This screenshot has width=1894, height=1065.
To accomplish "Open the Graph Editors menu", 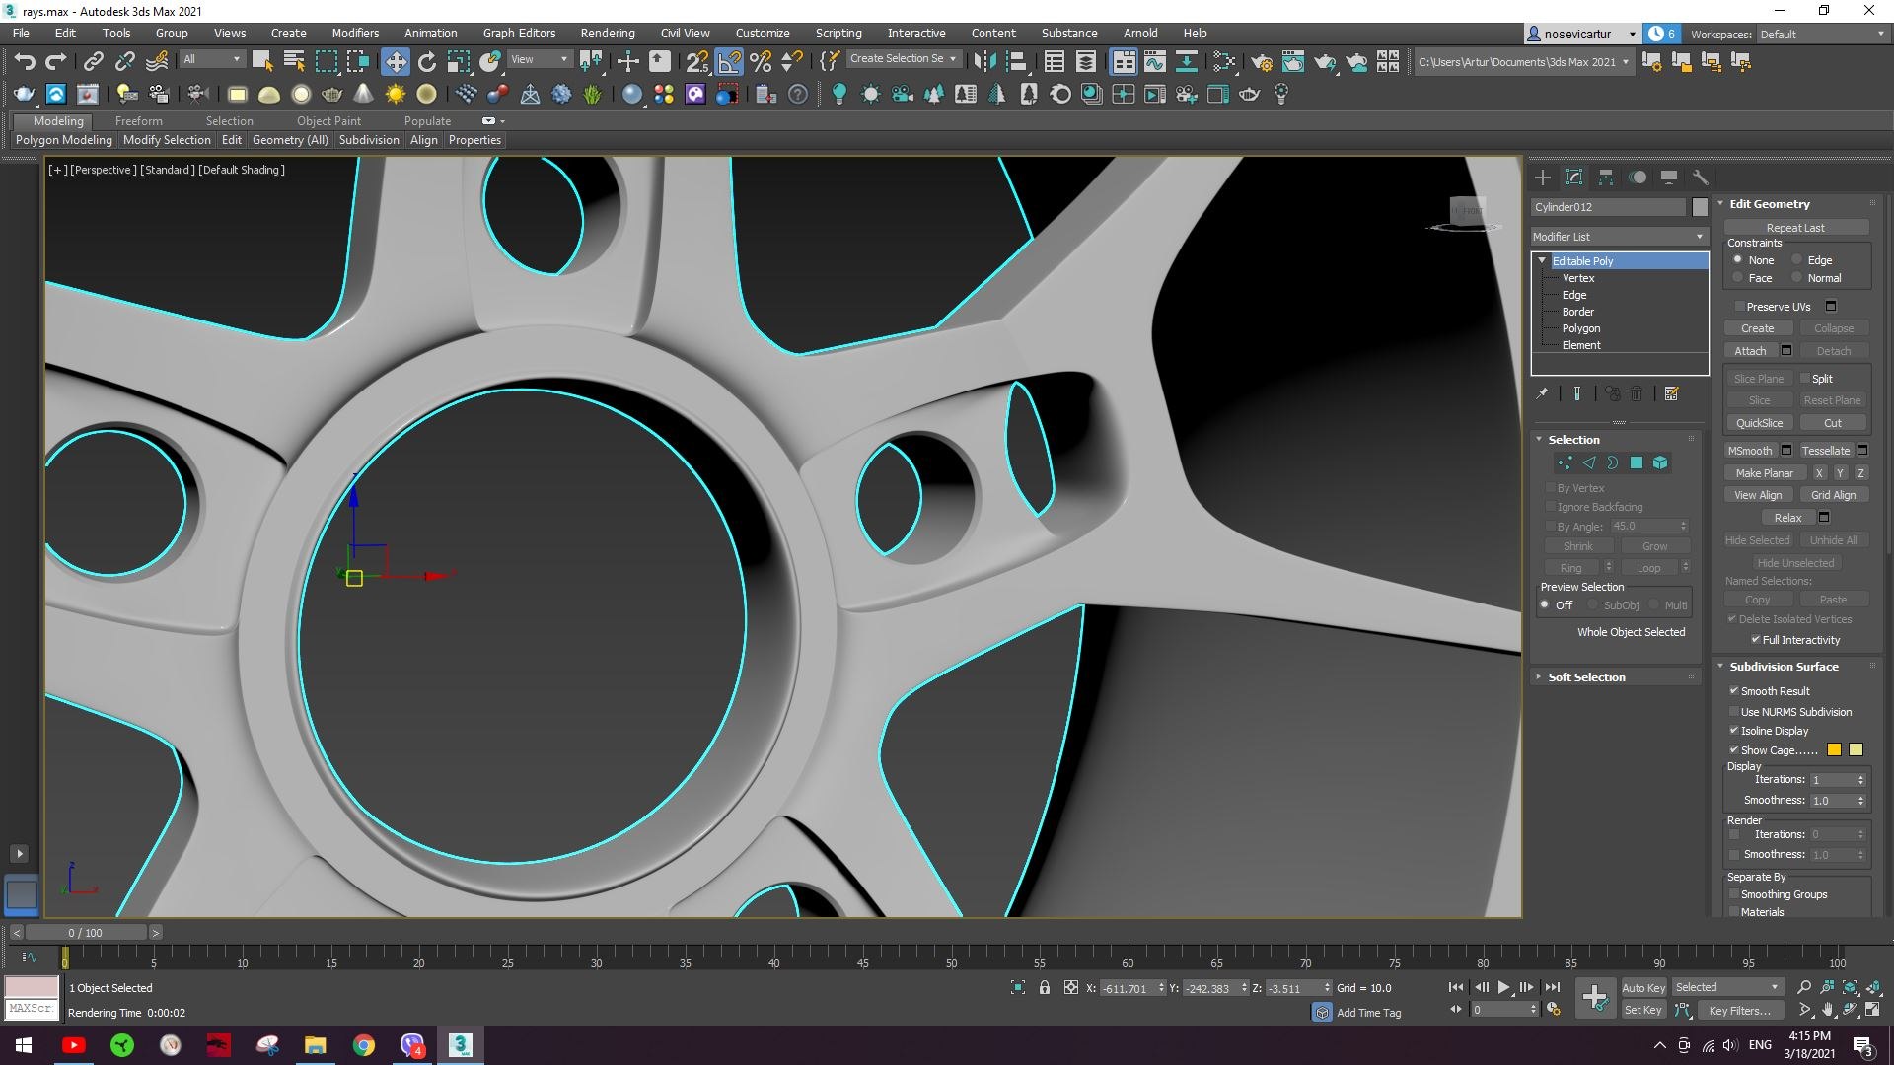I will click(x=519, y=33).
